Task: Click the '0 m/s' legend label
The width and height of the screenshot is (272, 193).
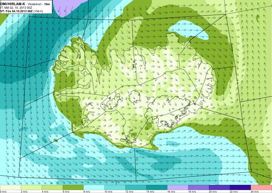Action: pos(3,192)
